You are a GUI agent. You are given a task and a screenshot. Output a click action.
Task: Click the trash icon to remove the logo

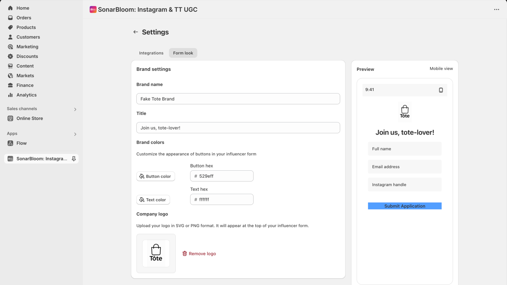[185, 253]
